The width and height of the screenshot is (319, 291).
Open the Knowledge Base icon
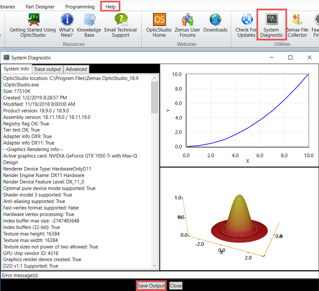pos(89,19)
